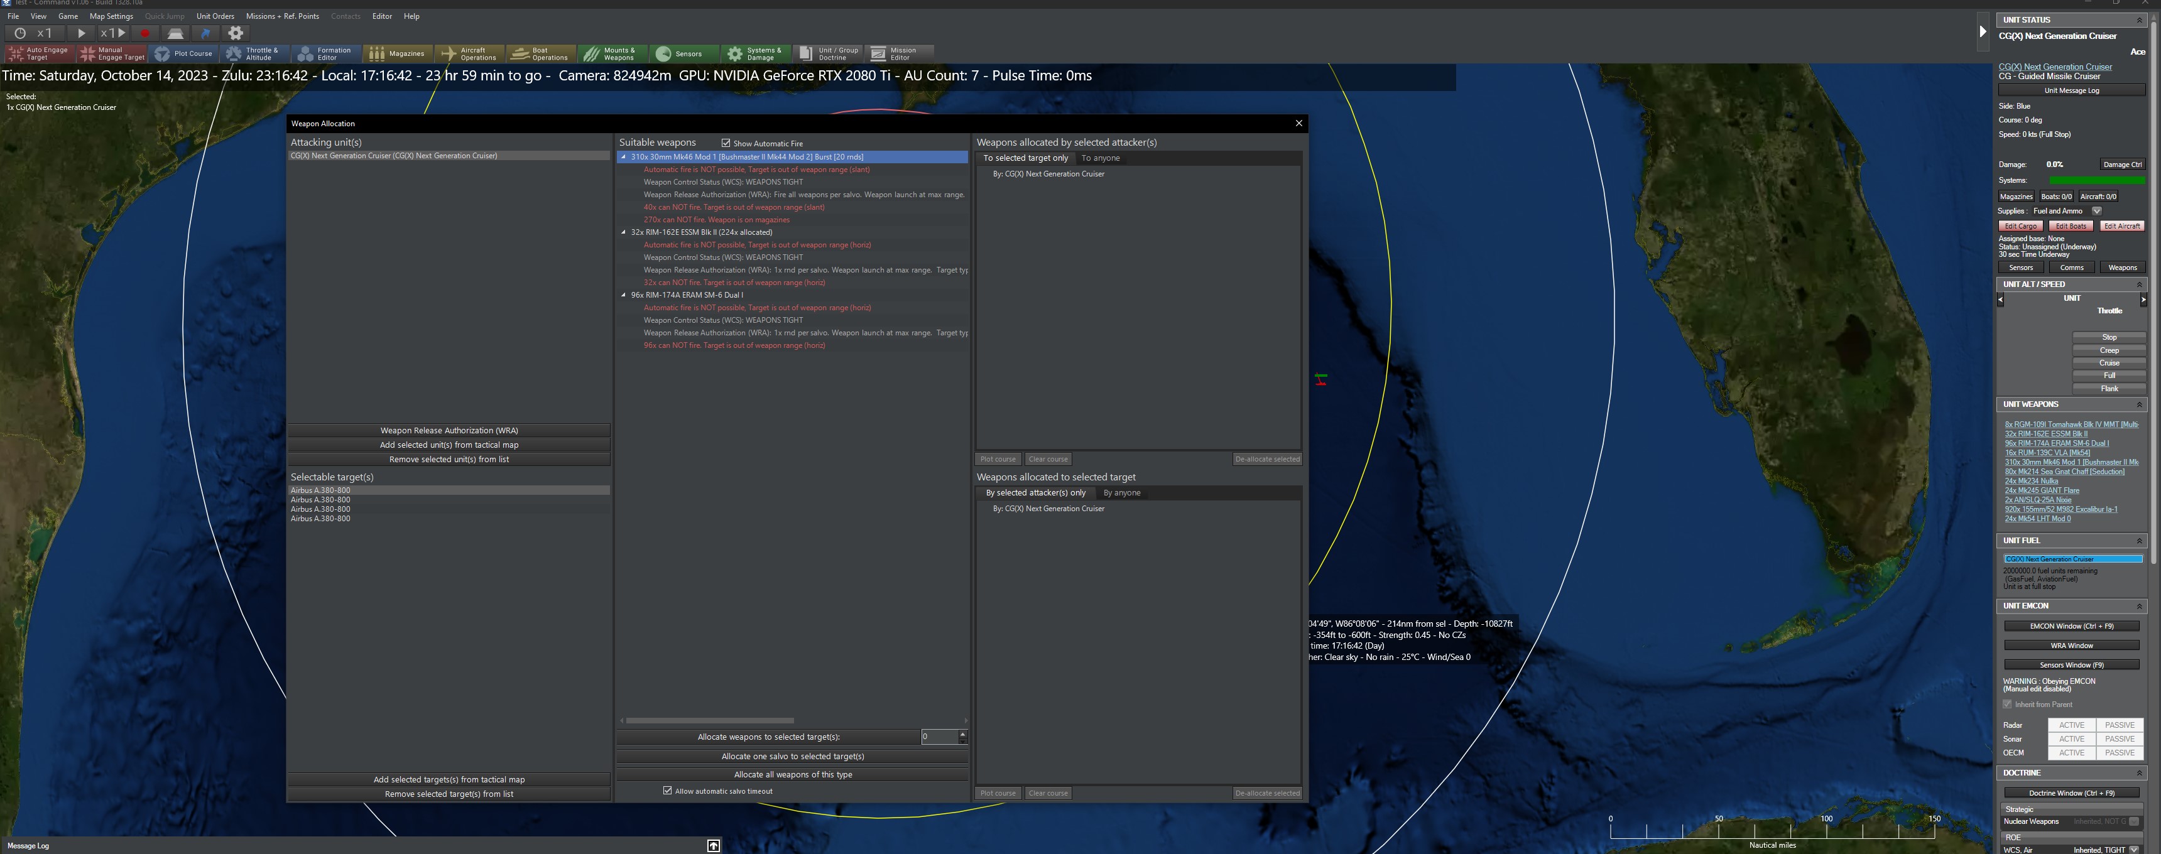Collapse the 96x RIM-174A ERAM SM-6 entry
This screenshot has width=2161, height=854.
coord(623,295)
